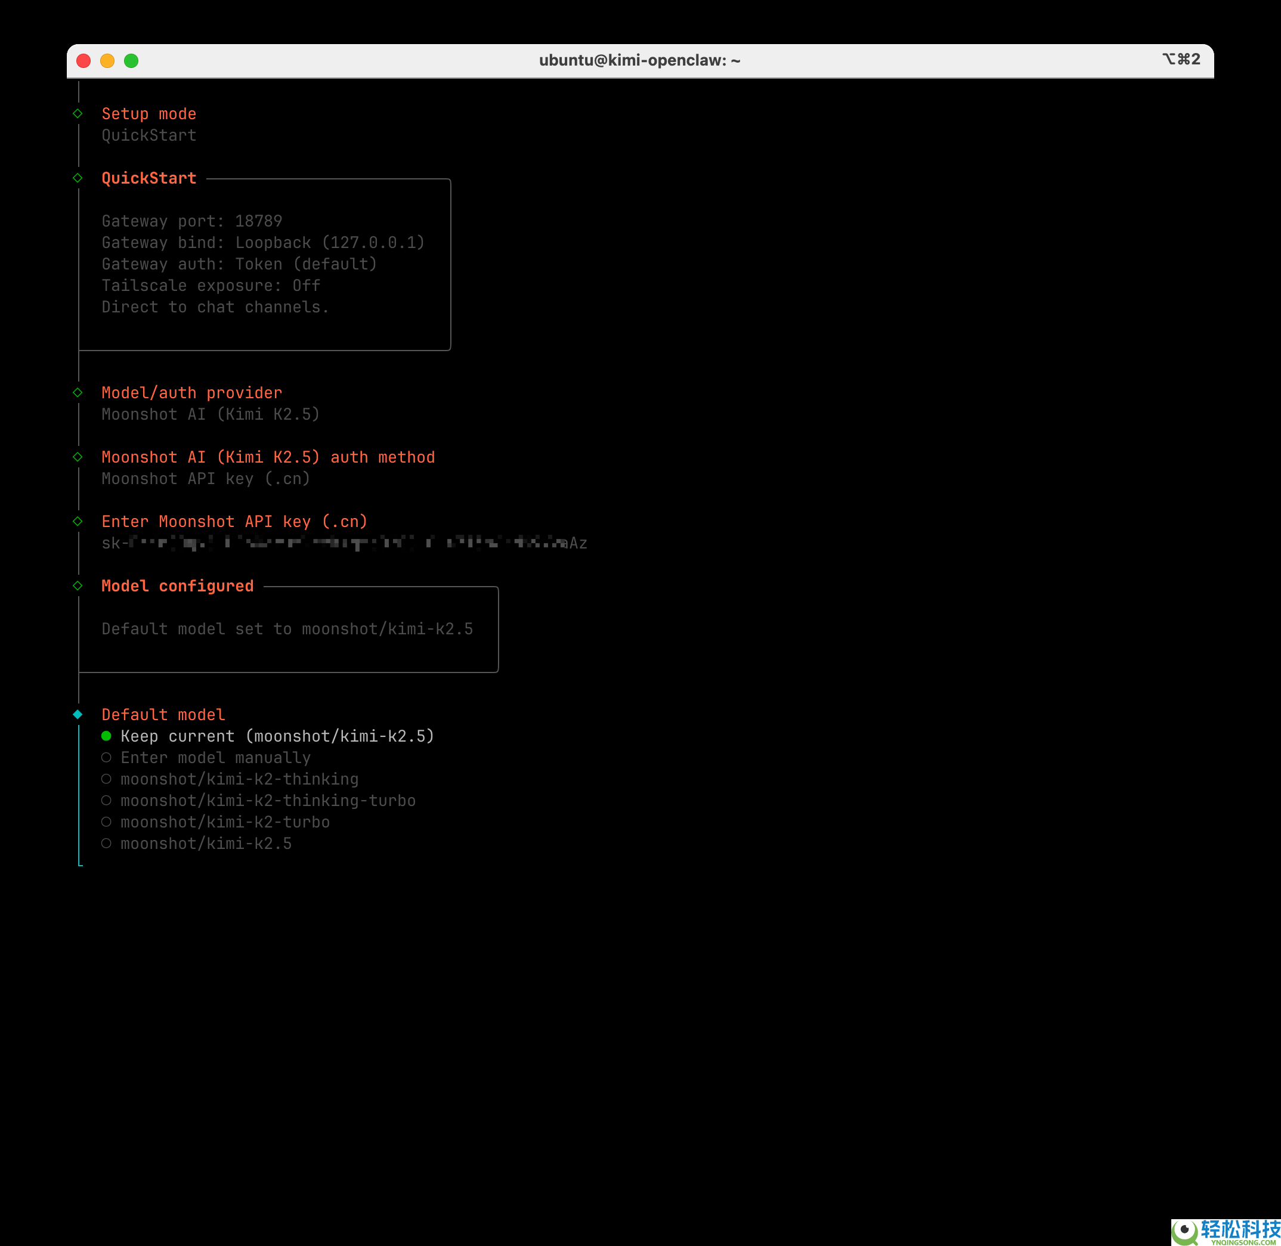This screenshot has width=1281, height=1246.
Task: Click the 'Moonshot AI (Kimi K2.5) auth method' heading
Action: (x=268, y=457)
